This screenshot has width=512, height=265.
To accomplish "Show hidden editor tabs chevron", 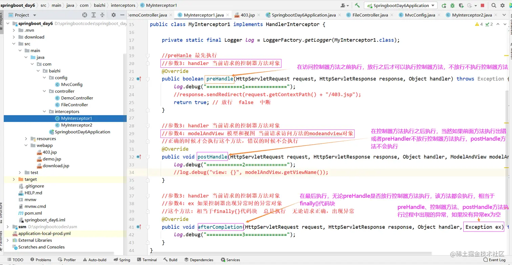I will tap(504, 15).
